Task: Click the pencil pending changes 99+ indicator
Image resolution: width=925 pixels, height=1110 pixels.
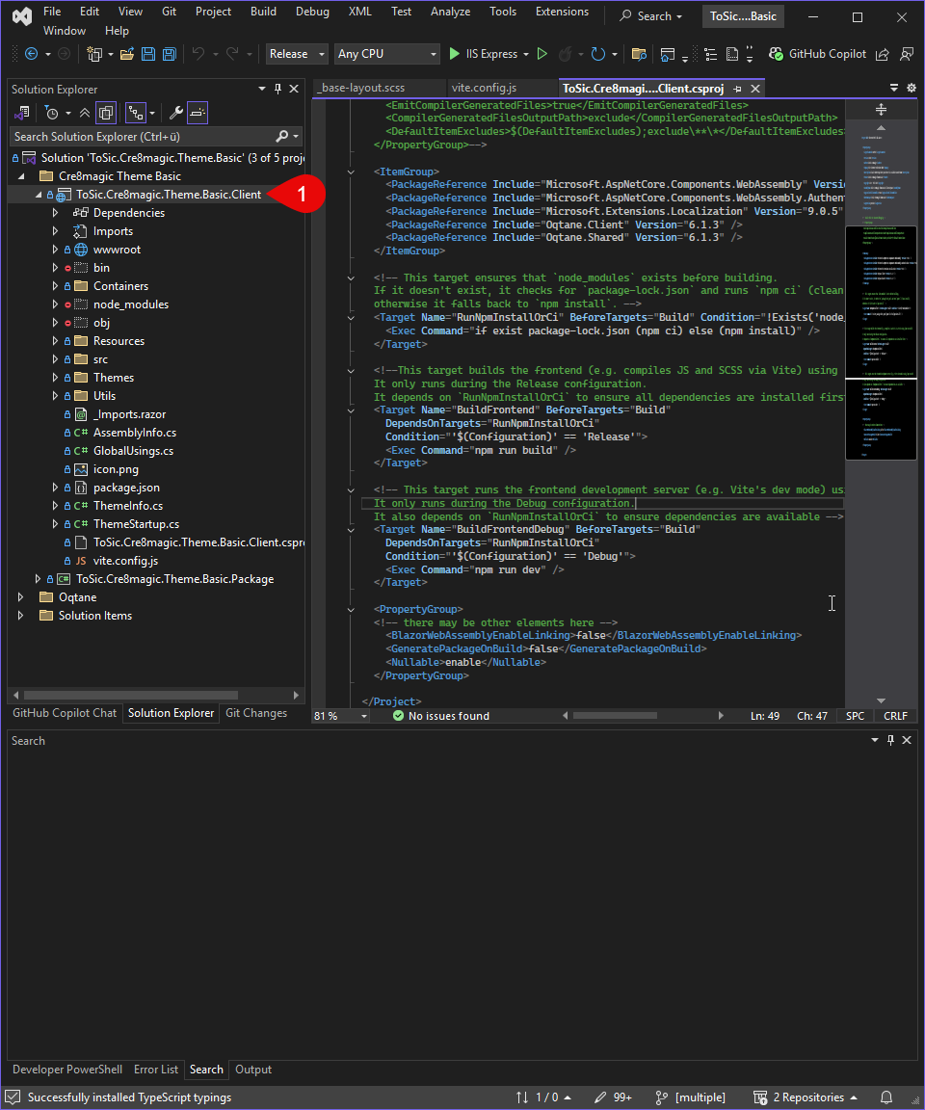Action: coord(613,1097)
